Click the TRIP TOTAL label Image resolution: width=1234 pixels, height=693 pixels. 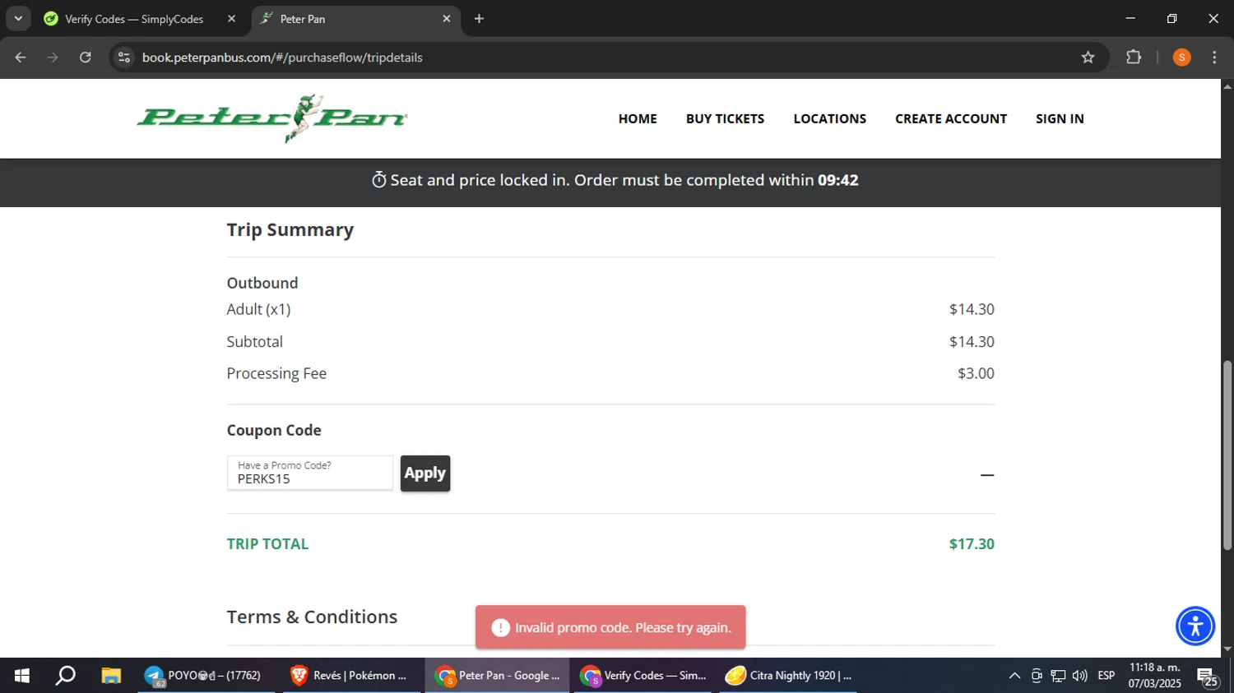267,544
